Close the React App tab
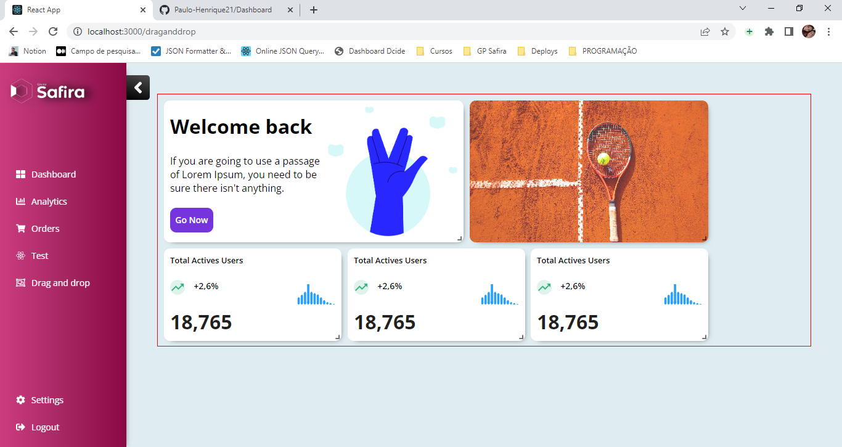 (x=143, y=10)
